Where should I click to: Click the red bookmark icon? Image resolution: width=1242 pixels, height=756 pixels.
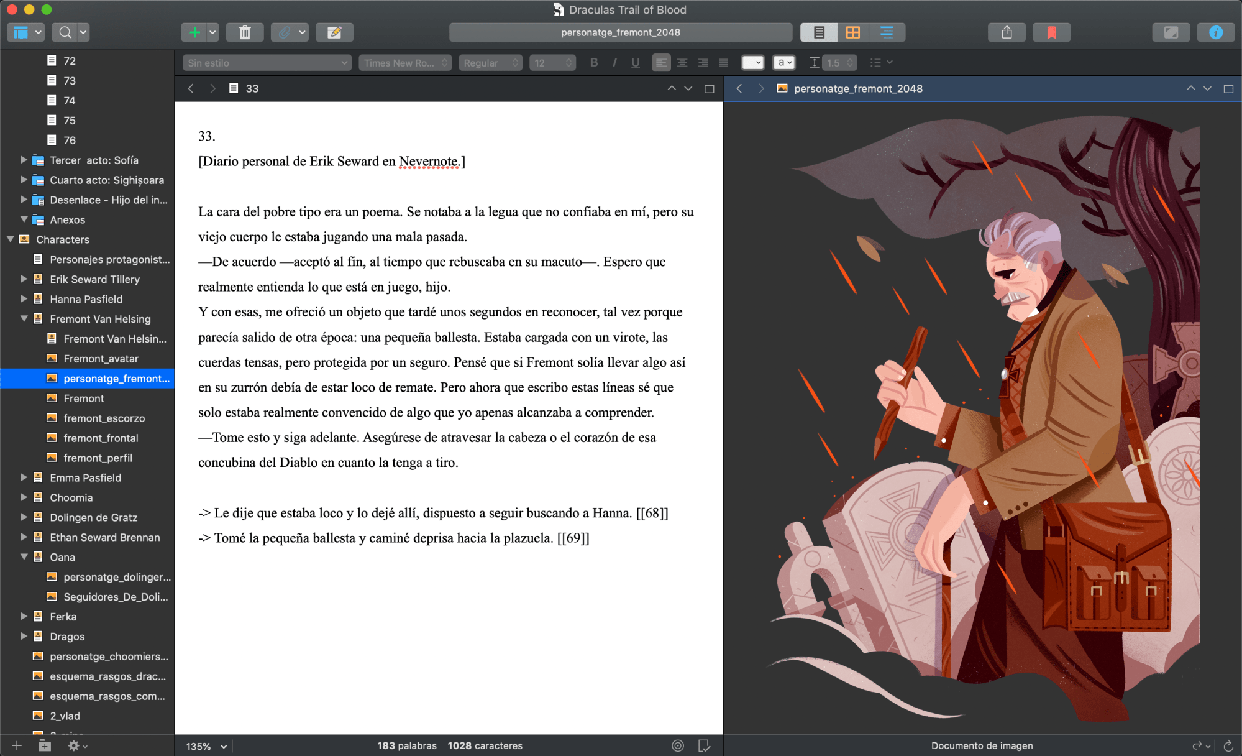1051,32
